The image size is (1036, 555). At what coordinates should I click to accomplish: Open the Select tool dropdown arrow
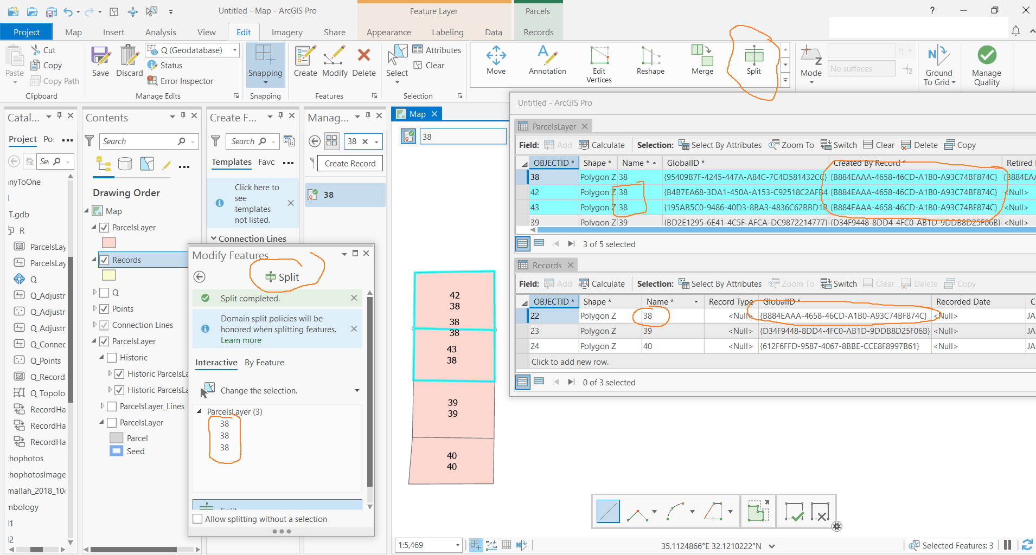397,82
